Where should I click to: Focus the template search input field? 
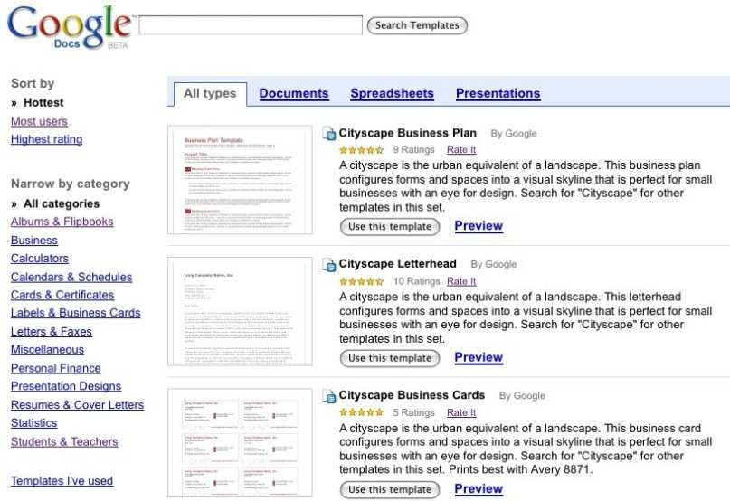(251, 25)
